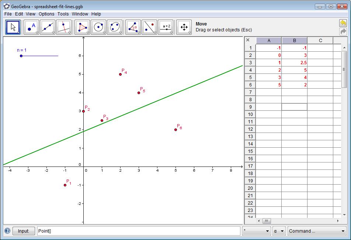Click point P1 on the graph

(x=65, y=185)
